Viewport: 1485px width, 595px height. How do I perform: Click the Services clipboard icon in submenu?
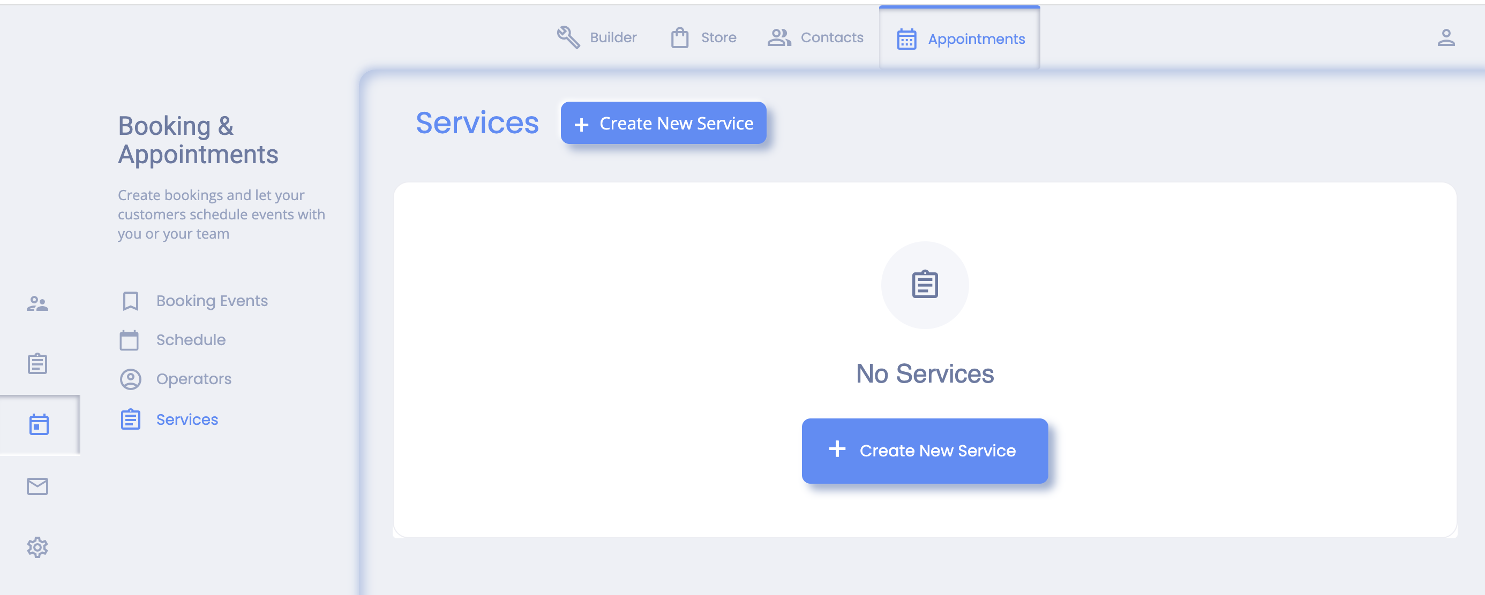coord(130,419)
